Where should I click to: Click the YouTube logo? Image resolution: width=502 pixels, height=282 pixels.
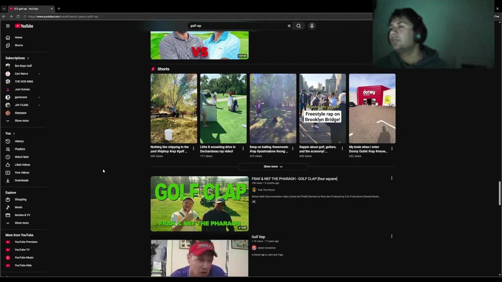coord(24,26)
